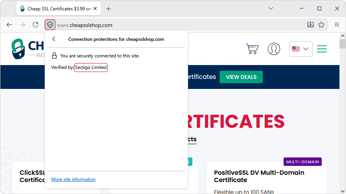Open a new tab with plus button
Image resolution: width=346 pixels, height=194 pixels.
point(108,9)
